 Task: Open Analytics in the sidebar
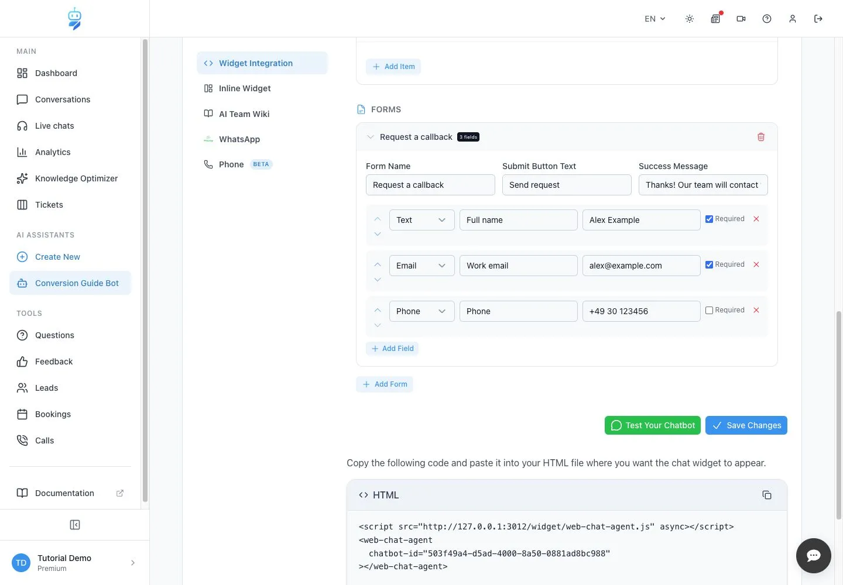click(70, 152)
